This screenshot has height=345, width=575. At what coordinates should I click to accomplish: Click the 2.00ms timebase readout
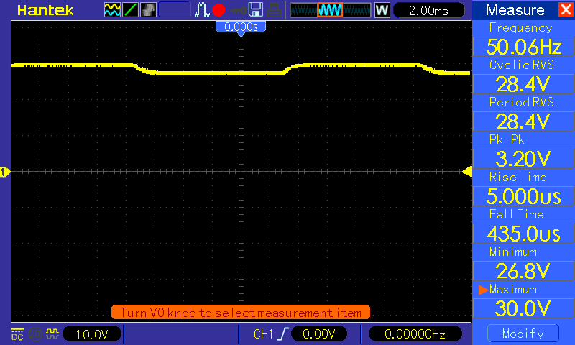(428, 10)
